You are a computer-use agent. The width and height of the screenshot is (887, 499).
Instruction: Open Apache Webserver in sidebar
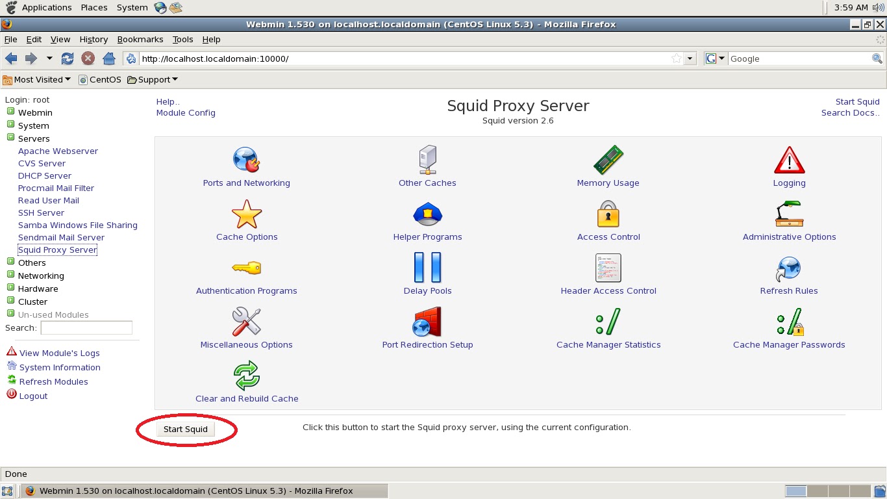[x=58, y=151]
